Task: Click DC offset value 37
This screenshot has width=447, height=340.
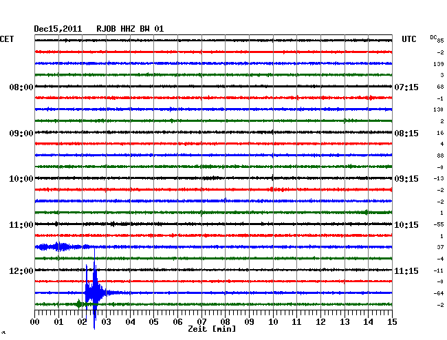Action: click(440, 247)
